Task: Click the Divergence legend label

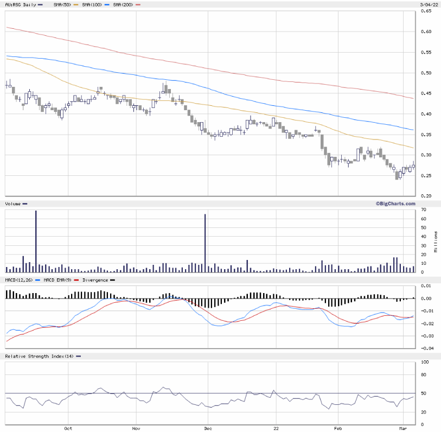Action: coord(94,280)
